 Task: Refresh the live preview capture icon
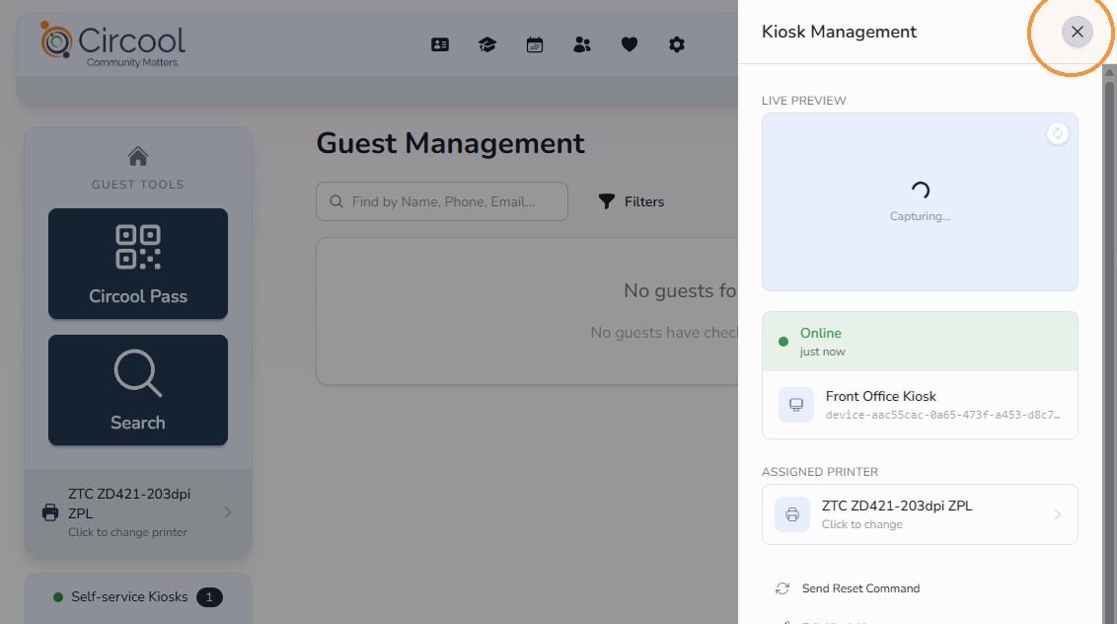click(1058, 133)
